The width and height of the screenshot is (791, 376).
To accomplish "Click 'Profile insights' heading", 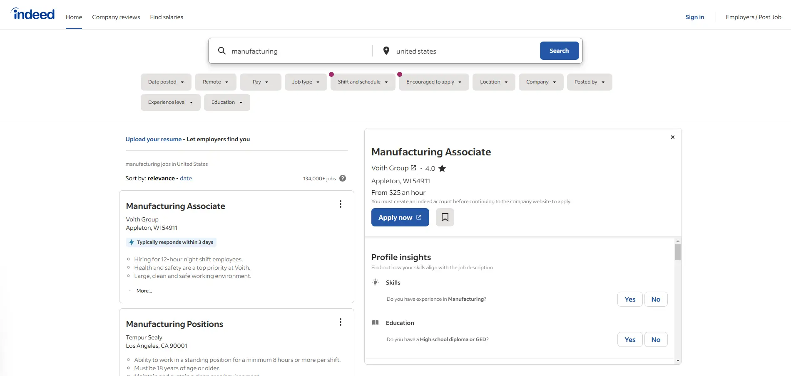I will pyautogui.click(x=401, y=257).
